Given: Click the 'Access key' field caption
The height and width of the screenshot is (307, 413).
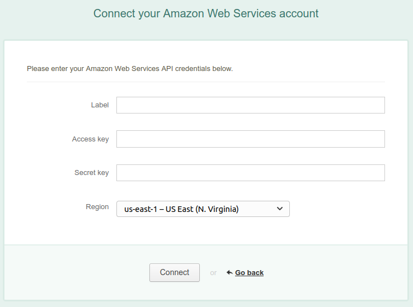Looking at the screenshot, I should 90,139.
